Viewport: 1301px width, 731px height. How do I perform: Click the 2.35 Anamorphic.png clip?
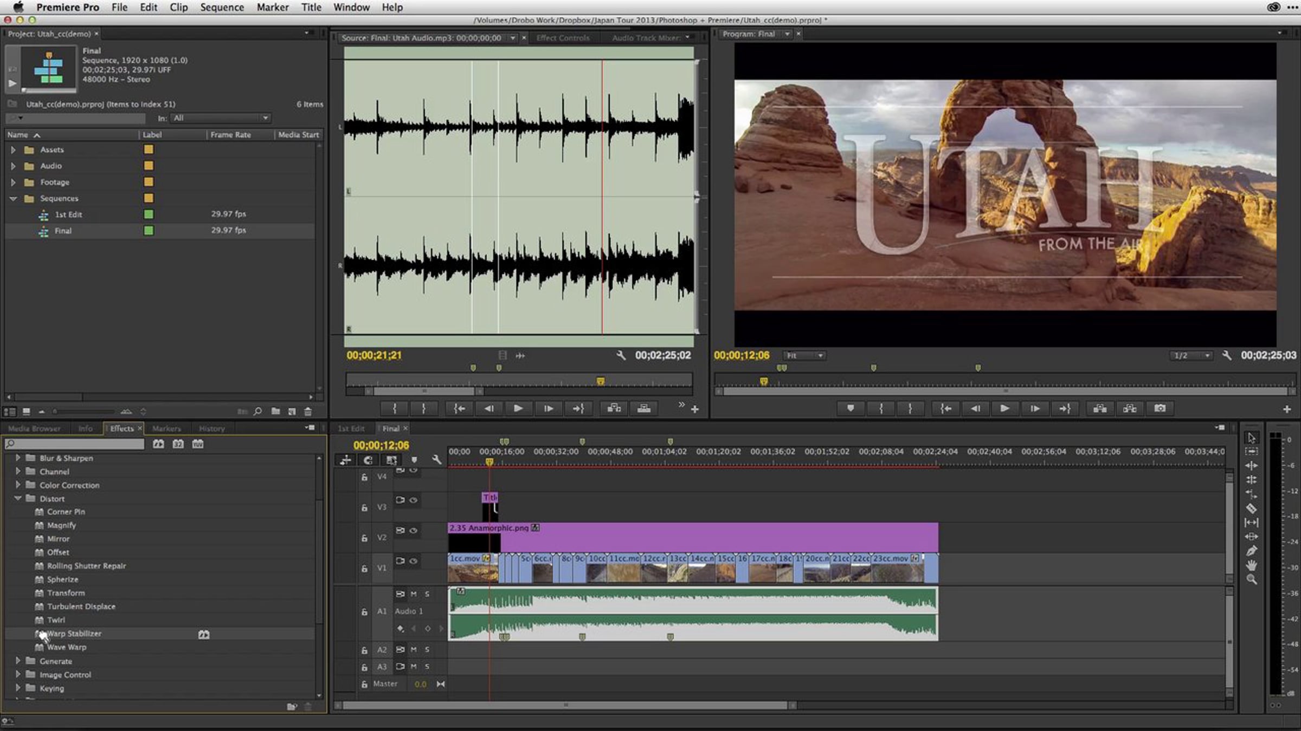coord(705,537)
